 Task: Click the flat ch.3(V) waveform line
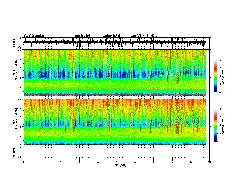tap(115, 153)
